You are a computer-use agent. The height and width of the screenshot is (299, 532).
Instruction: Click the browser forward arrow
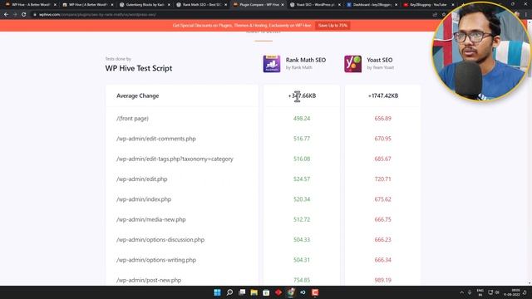click(x=15, y=15)
